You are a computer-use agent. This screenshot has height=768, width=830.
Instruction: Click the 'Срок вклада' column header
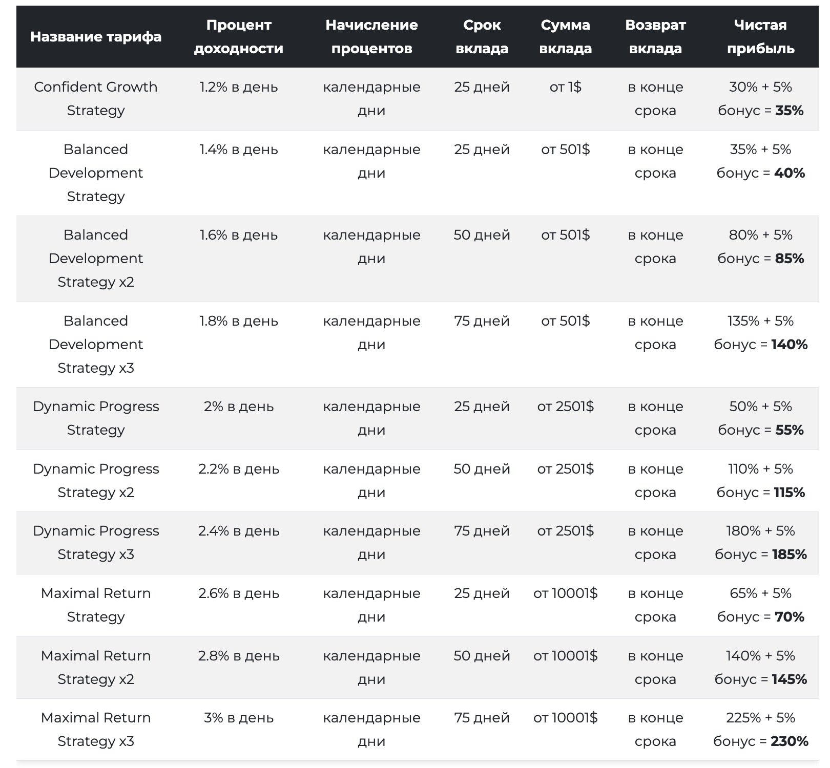(x=482, y=37)
